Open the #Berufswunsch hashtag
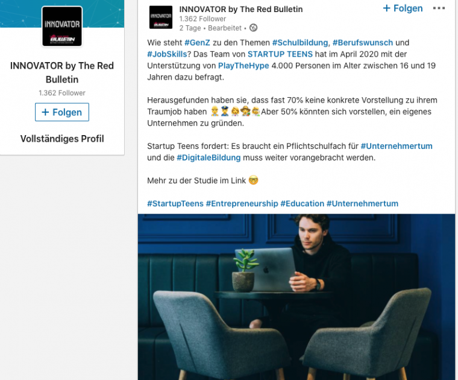This screenshot has width=458, height=380. [363, 43]
